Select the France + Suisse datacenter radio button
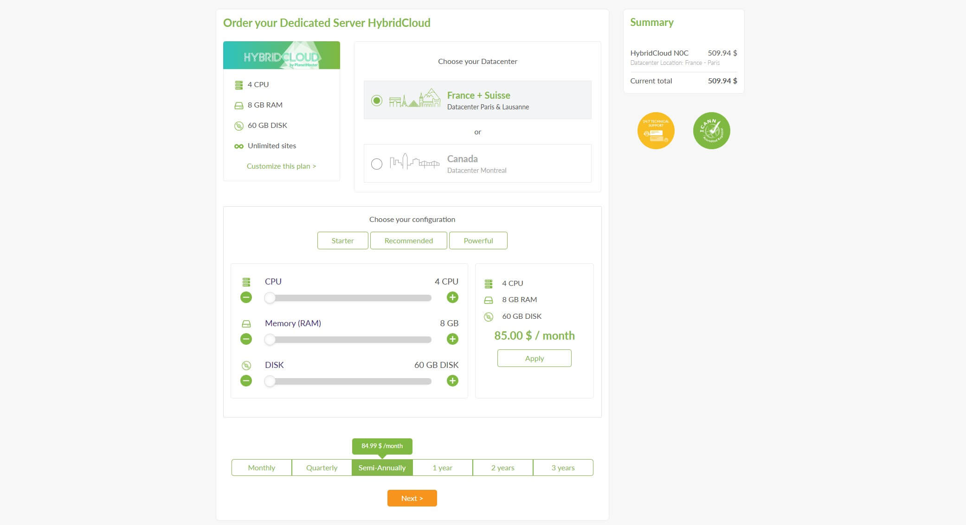 (377, 101)
